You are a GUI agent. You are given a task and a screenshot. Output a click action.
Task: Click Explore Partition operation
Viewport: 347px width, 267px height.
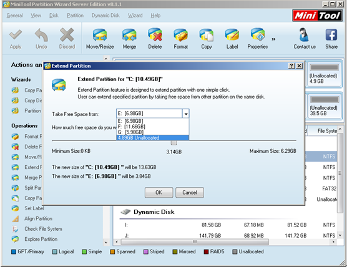pyautogui.click(x=41, y=239)
